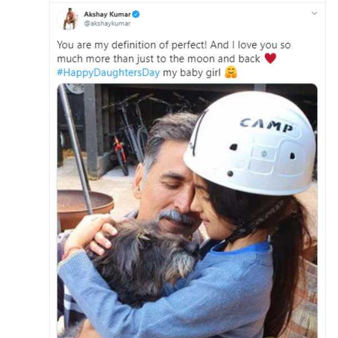Click the 'my baby girl' text

point(192,73)
